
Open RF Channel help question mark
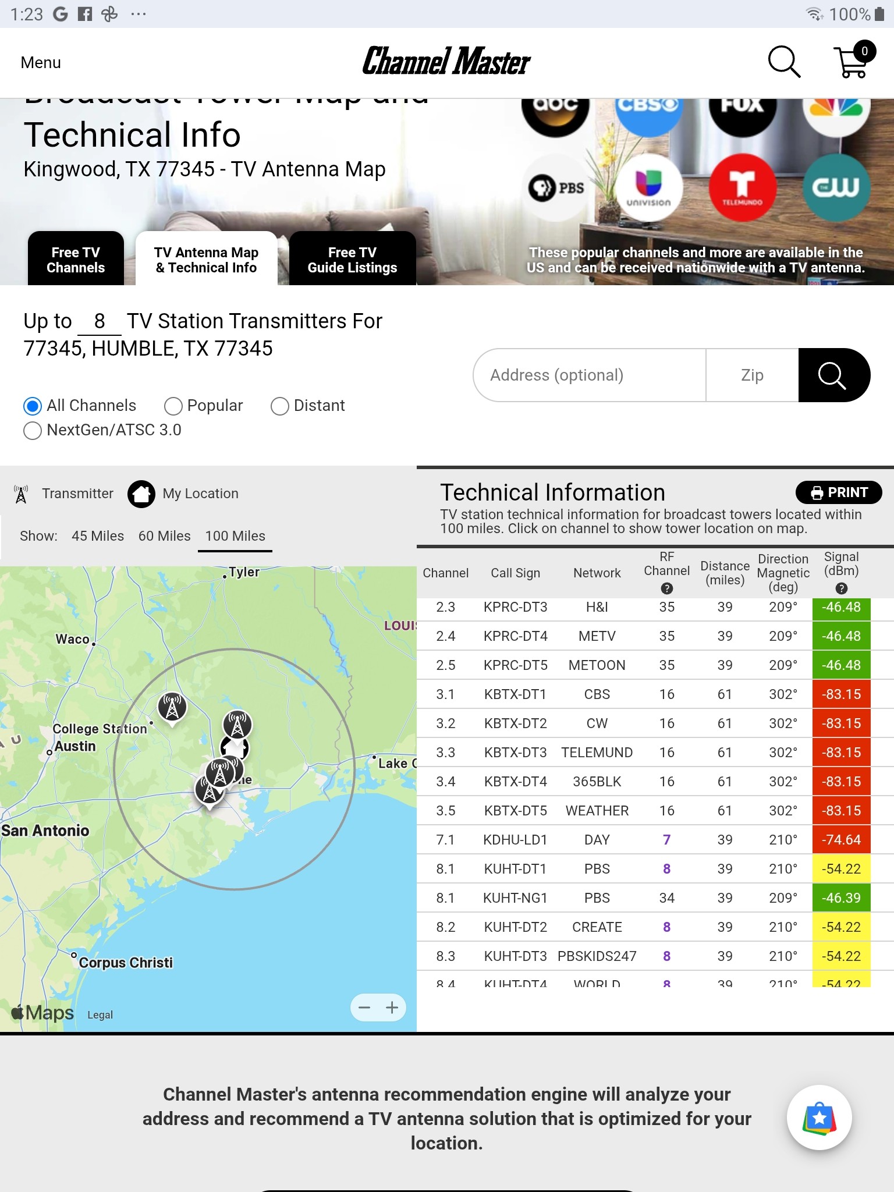point(667,588)
